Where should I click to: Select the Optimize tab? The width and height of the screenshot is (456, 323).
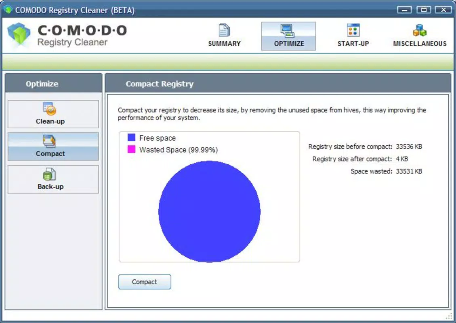288,36
